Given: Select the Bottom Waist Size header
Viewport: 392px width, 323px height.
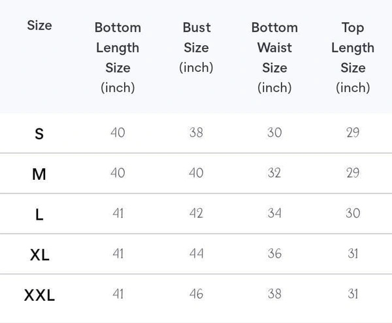Looking at the screenshot, I should pyautogui.click(x=274, y=57).
